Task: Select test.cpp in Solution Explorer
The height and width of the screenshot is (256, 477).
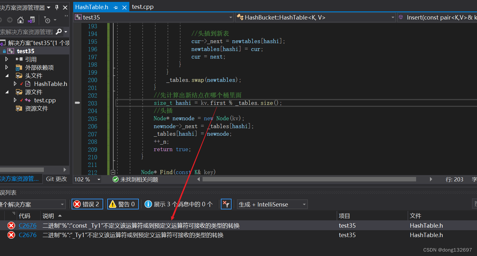Action: pyautogui.click(x=45, y=100)
